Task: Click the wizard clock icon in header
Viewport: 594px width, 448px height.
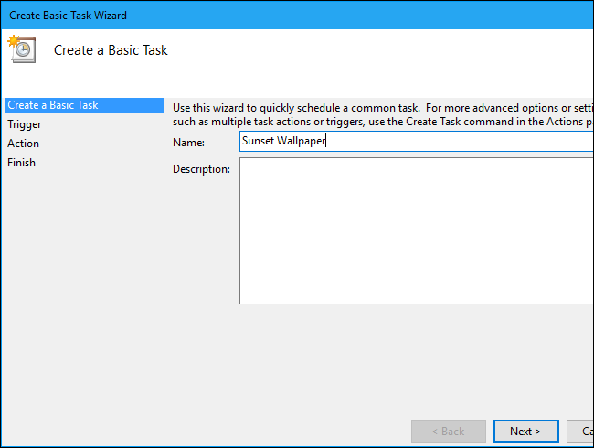Action: [x=22, y=48]
